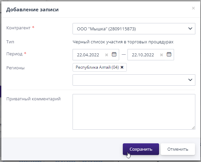The width and height of the screenshot is (201, 162).
Task: Clear the start date 22.04.2022
Action: [x=106, y=55]
